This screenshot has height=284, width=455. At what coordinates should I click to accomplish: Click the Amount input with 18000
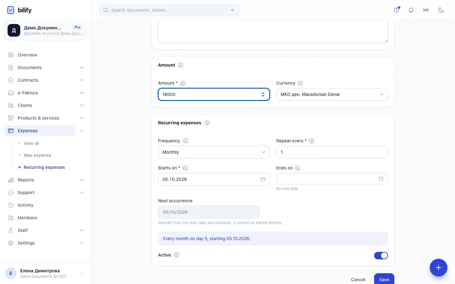pos(214,94)
